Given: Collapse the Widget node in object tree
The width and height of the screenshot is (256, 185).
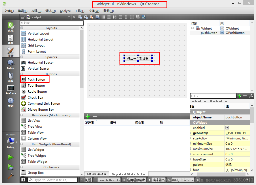Looking at the screenshot, I should pos(192,28).
